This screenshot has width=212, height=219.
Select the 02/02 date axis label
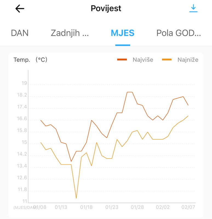(163, 207)
